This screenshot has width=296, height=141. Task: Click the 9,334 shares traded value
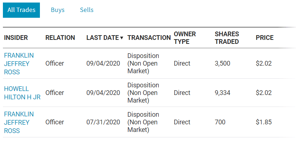pos(222,93)
